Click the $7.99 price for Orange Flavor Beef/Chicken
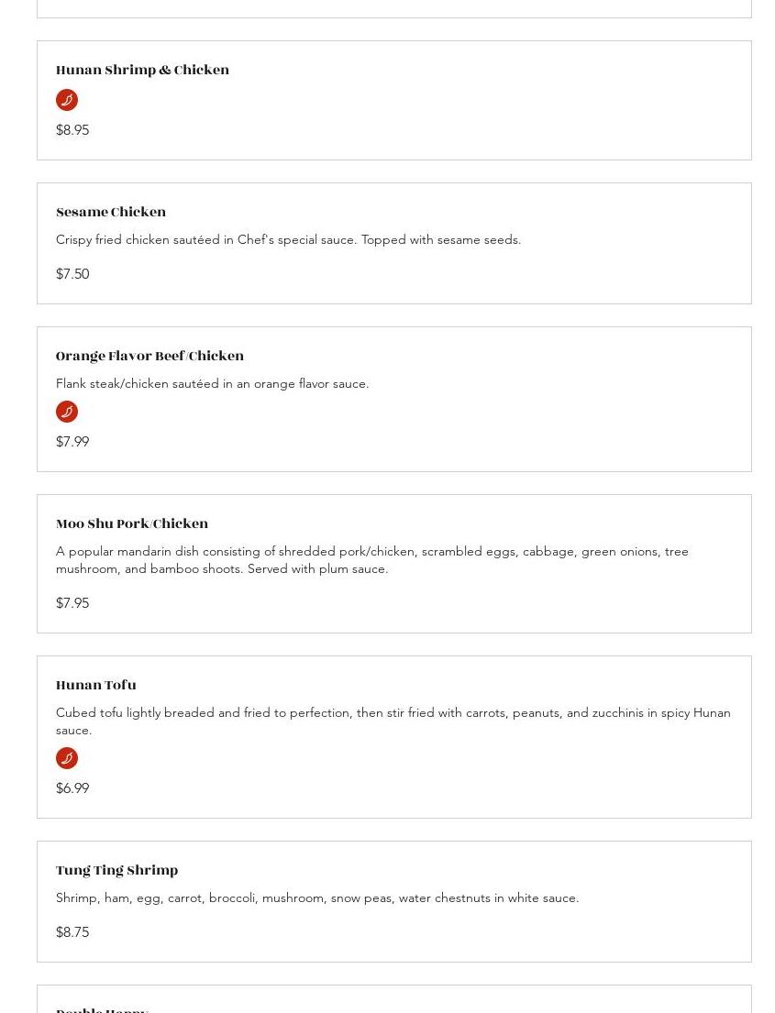 click(x=72, y=442)
